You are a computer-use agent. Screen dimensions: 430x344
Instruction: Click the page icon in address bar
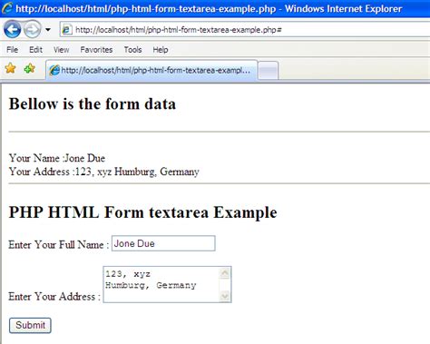66,30
